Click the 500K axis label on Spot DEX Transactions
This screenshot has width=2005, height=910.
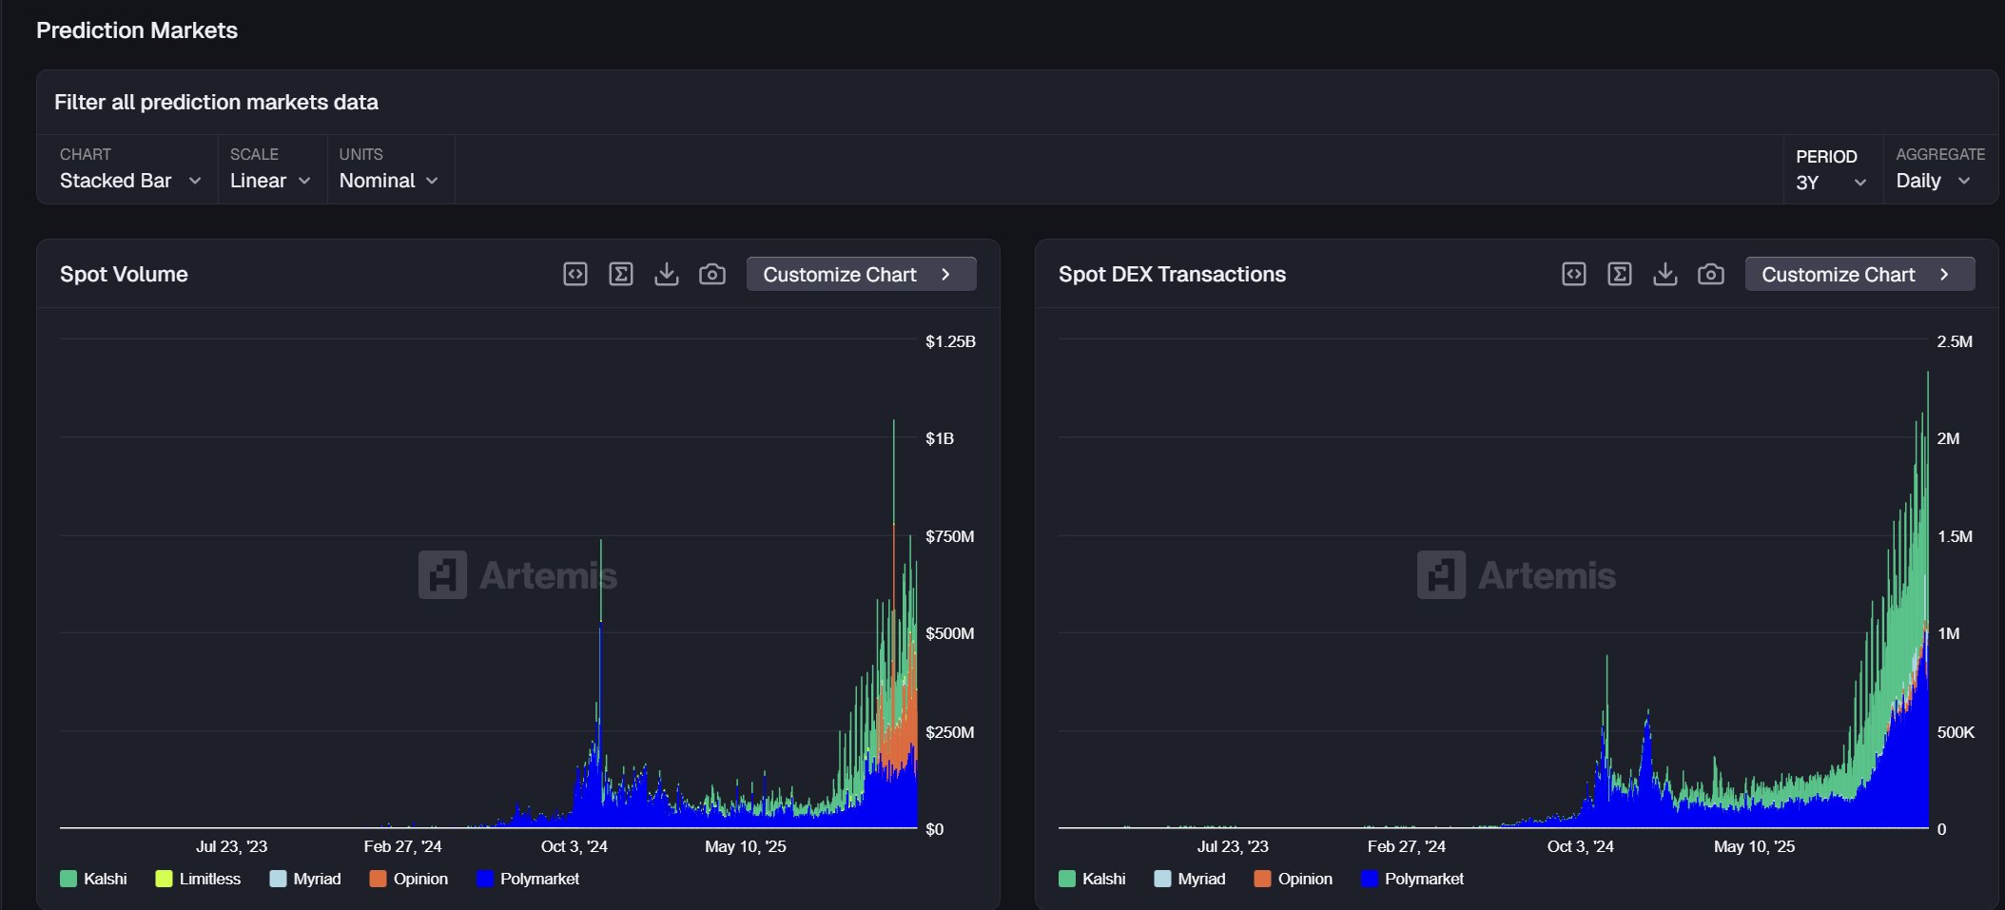pos(1956,732)
